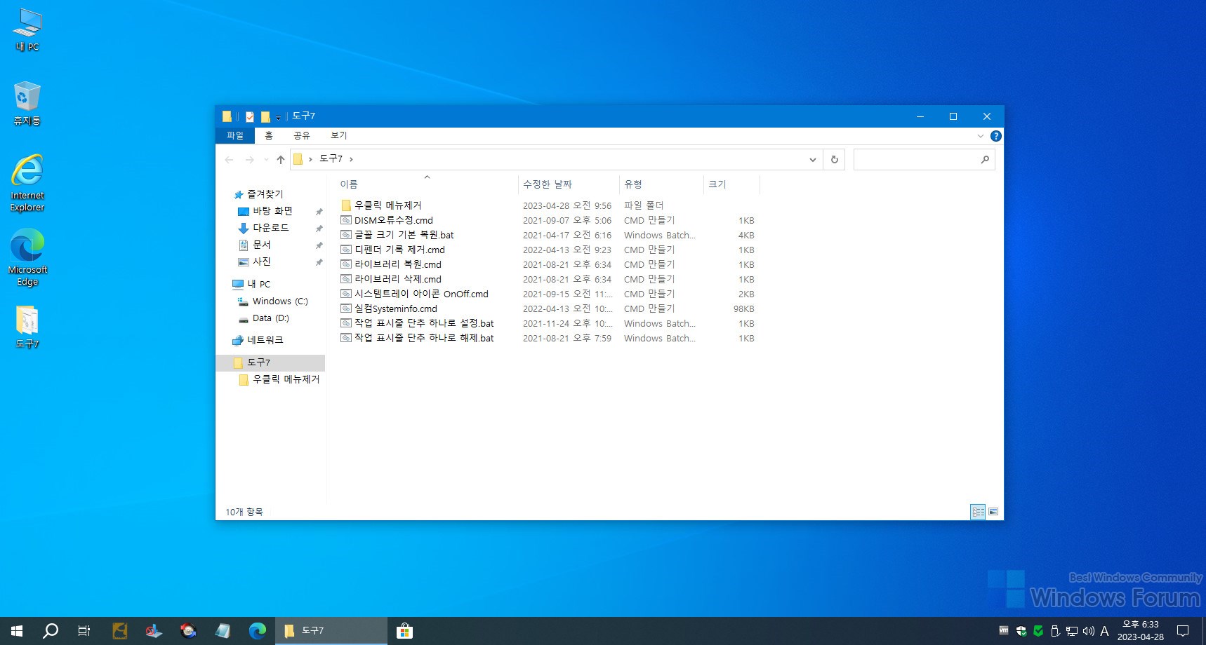Viewport: 1206px width, 645px height.
Task: Select 디펜더 기록 제거.cmd file
Action: 393,250
